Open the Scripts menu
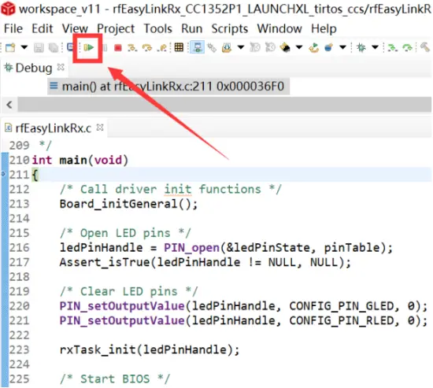The height and width of the screenshot is (388, 433). [x=230, y=28]
